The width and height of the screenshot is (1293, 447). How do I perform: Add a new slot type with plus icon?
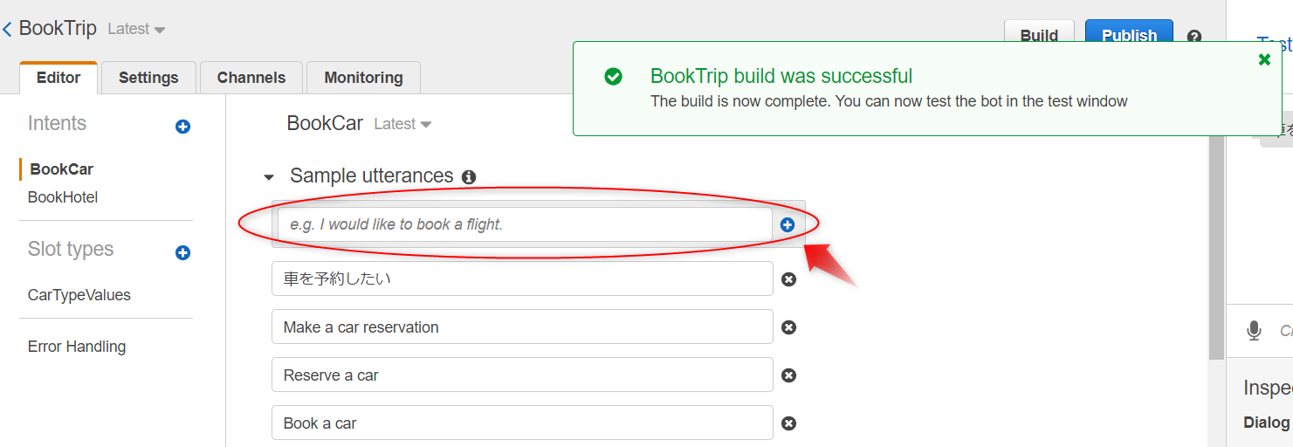(182, 253)
